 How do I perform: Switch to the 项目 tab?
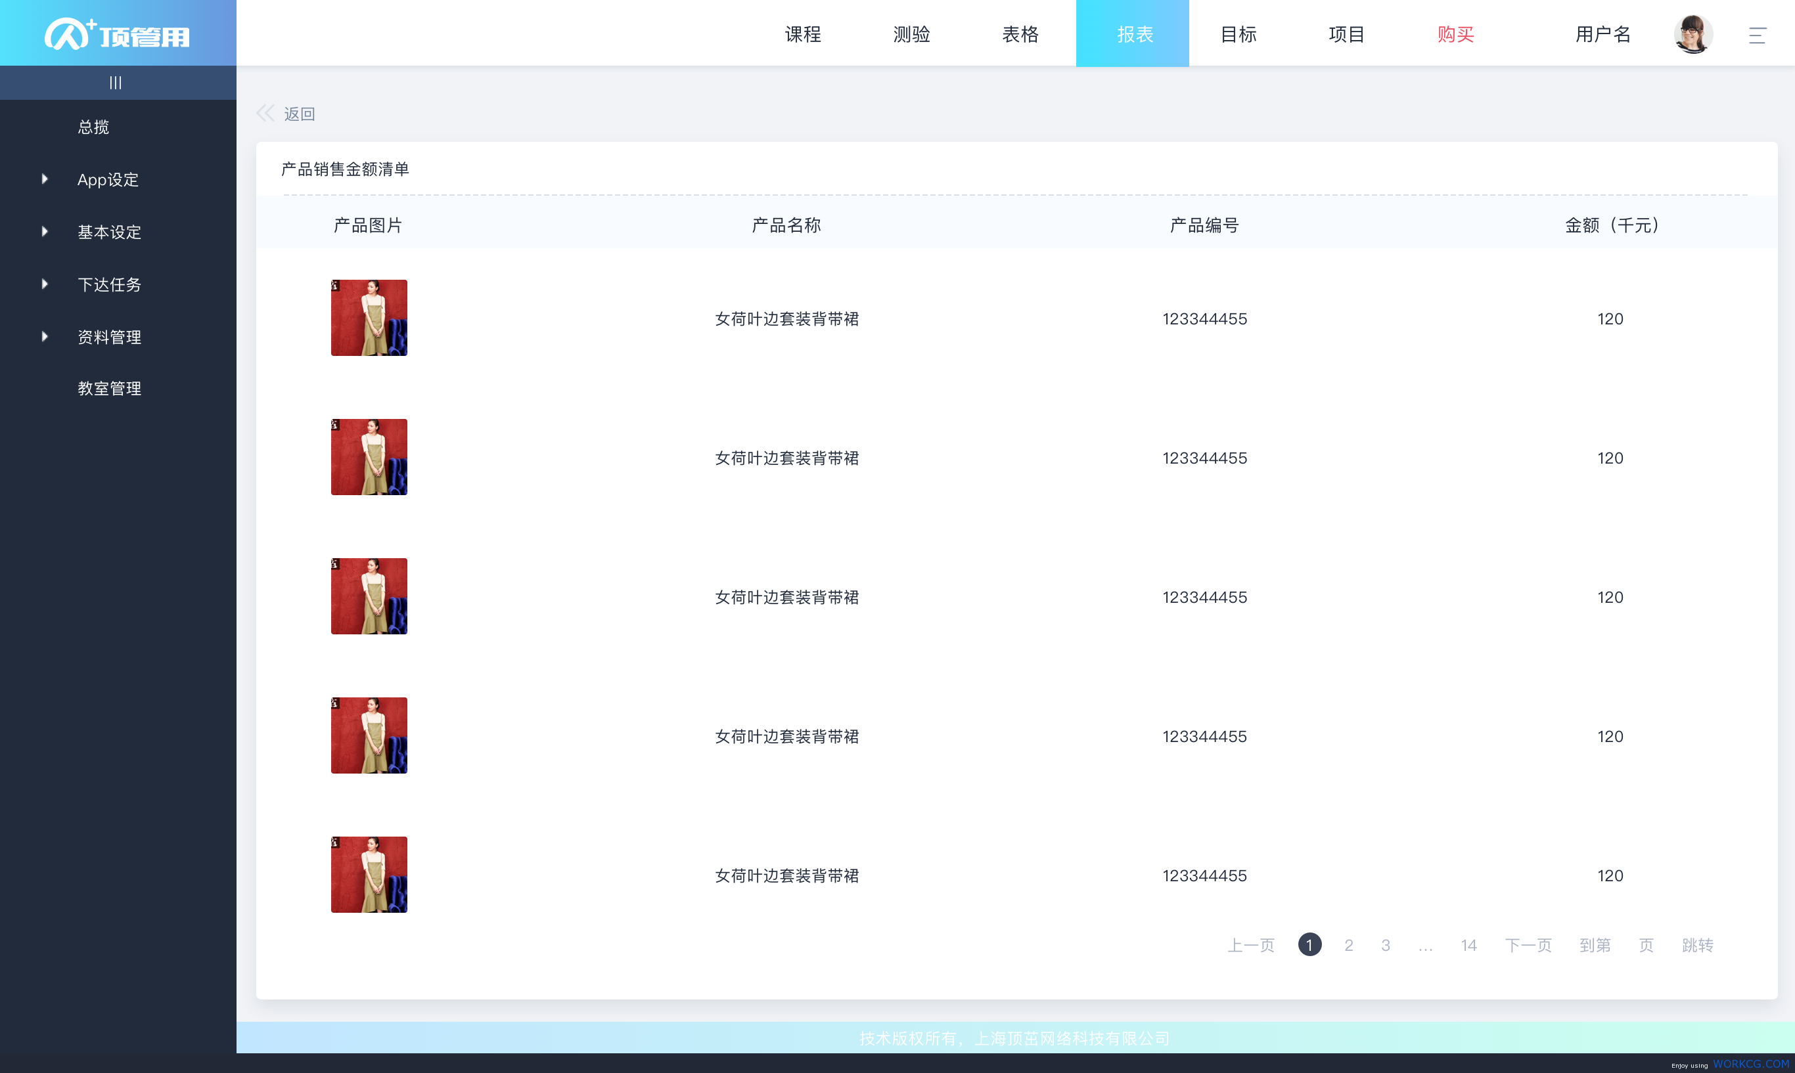pos(1347,34)
